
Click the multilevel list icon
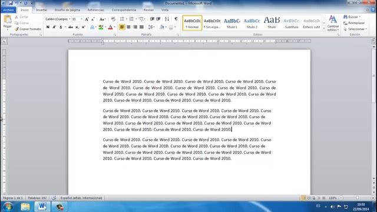[141, 19]
